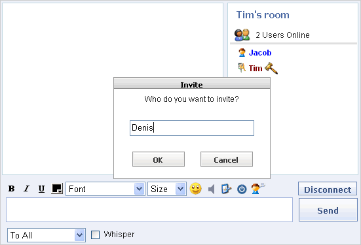Toggle underline text formatting
The width and height of the screenshot is (361, 245).
41,189
